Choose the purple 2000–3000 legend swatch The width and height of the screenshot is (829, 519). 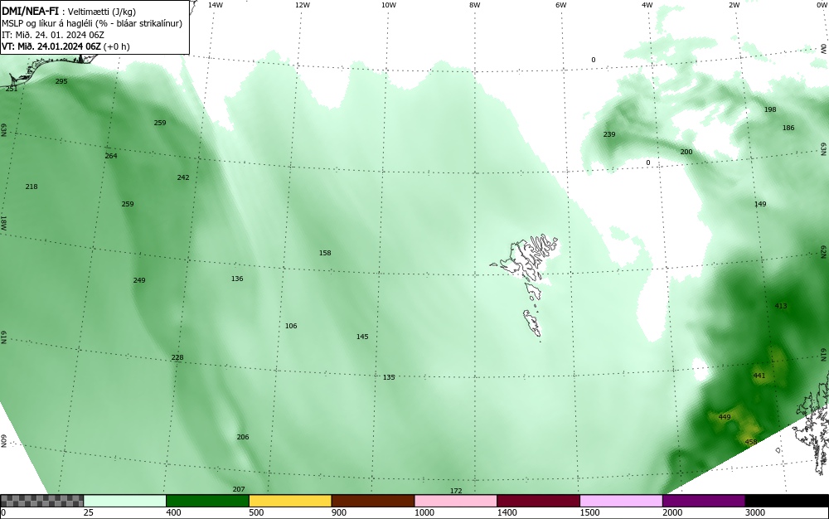coord(704,501)
